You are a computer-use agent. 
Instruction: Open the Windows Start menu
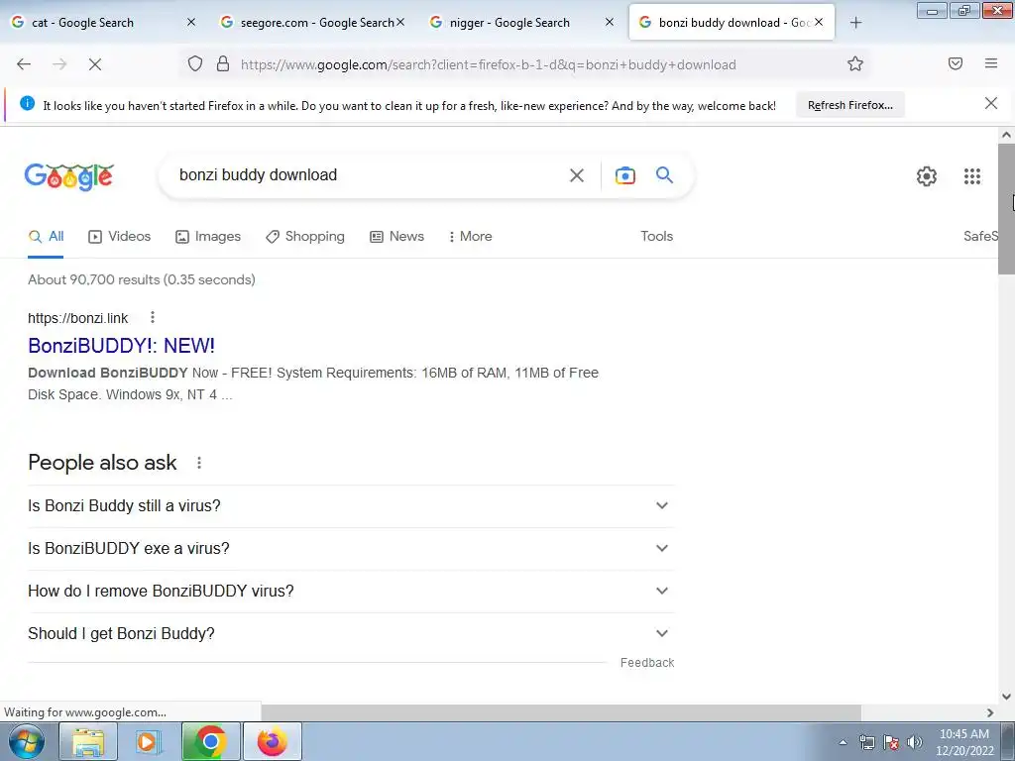click(27, 741)
